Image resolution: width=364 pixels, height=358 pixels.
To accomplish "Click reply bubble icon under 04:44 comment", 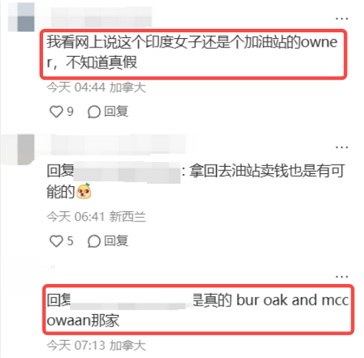I will (x=93, y=112).
